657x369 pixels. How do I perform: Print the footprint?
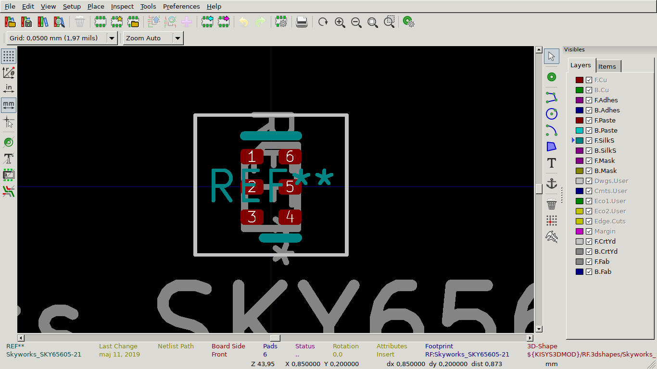coord(302,22)
